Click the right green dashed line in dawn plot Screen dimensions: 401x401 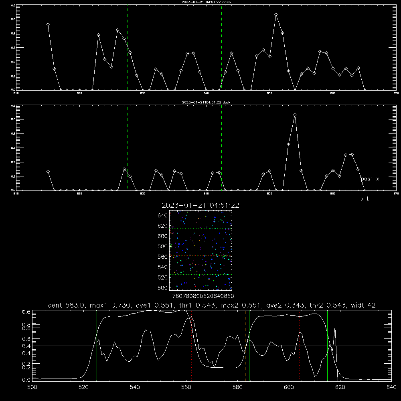[221, 48]
